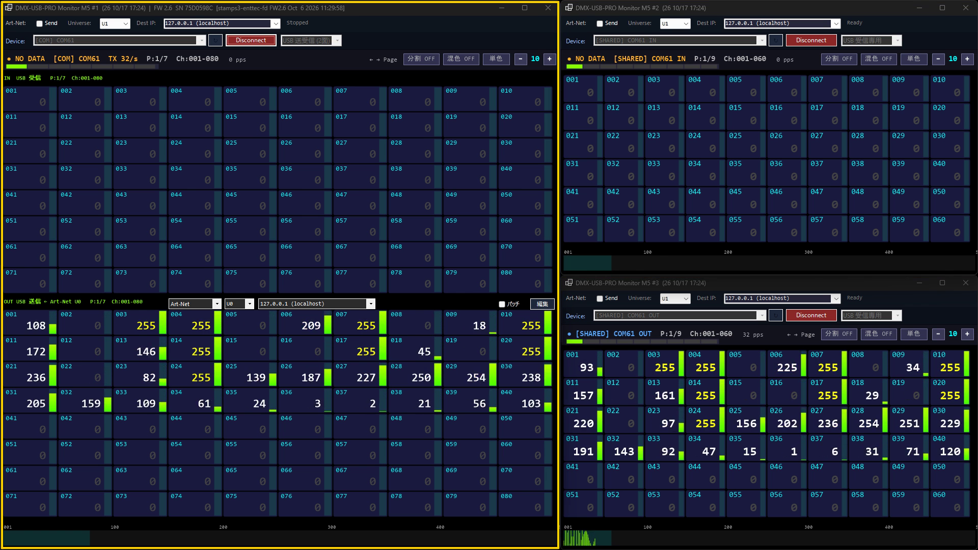Enable Art-Net Send checkbox in Monitor #2
The width and height of the screenshot is (978, 550).
(600, 23)
